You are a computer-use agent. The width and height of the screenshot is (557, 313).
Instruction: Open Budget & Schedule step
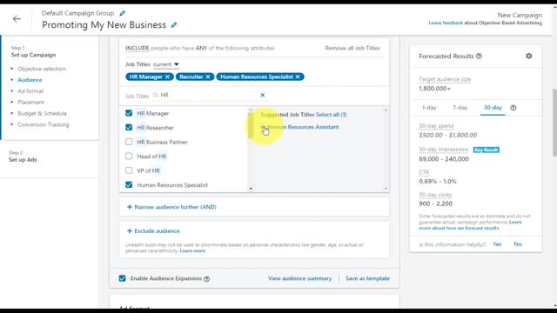(x=43, y=114)
